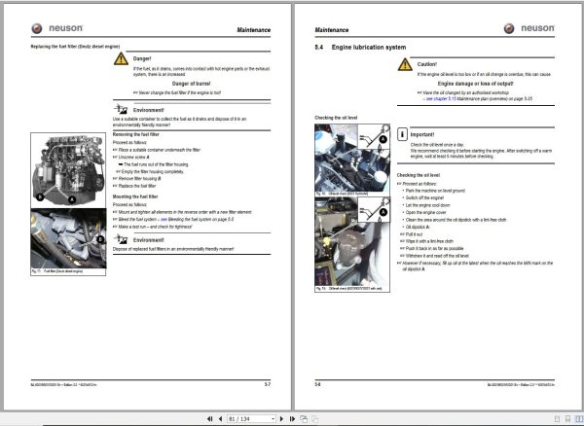Click the 'Checking the oil level' title above photos
584x426 pixels.
click(336, 118)
